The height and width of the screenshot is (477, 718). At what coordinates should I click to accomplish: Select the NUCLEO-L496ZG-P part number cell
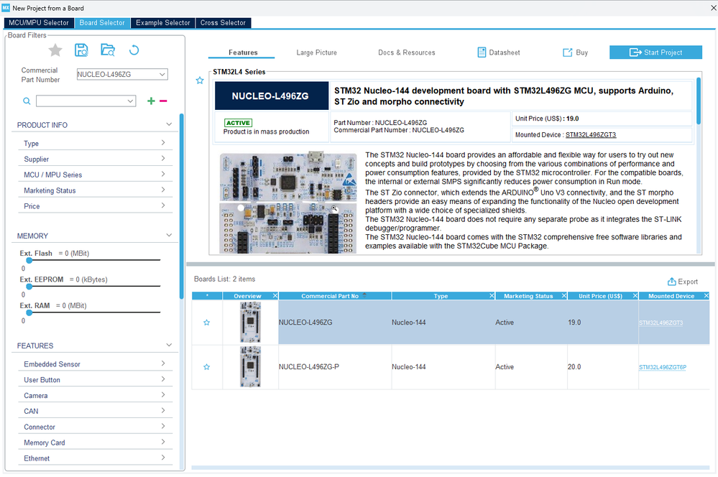[335, 367]
